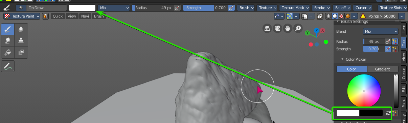This screenshot has height=123, width=408.
Task: Open the View menu in viewport header
Action: tap(72, 16)
